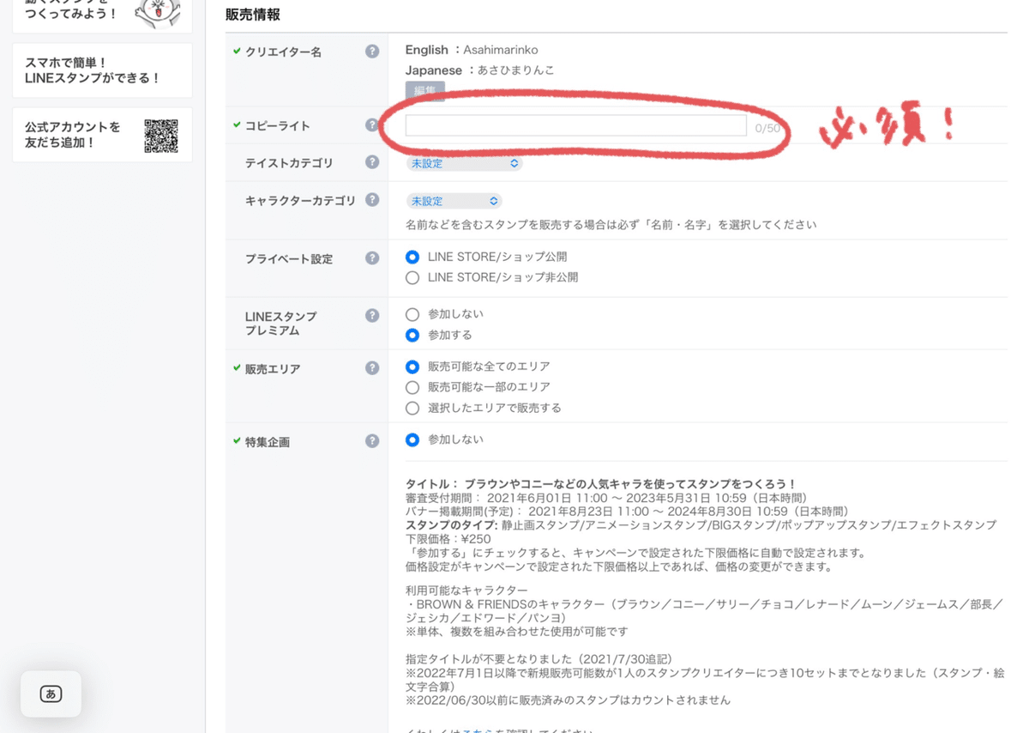The image size is (1029, 733).
Task: Open help icon for 販売エリア
Action: tap(372, 368)
